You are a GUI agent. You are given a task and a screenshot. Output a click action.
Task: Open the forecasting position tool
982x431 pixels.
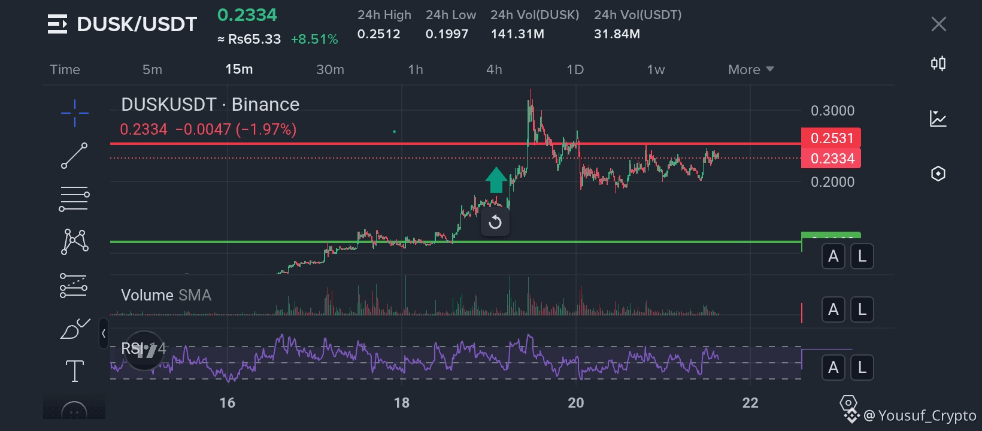74,286
